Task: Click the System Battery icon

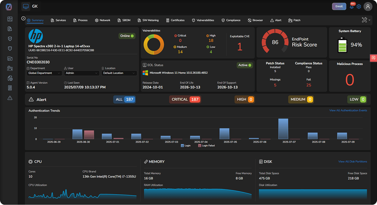Action: 343,45
